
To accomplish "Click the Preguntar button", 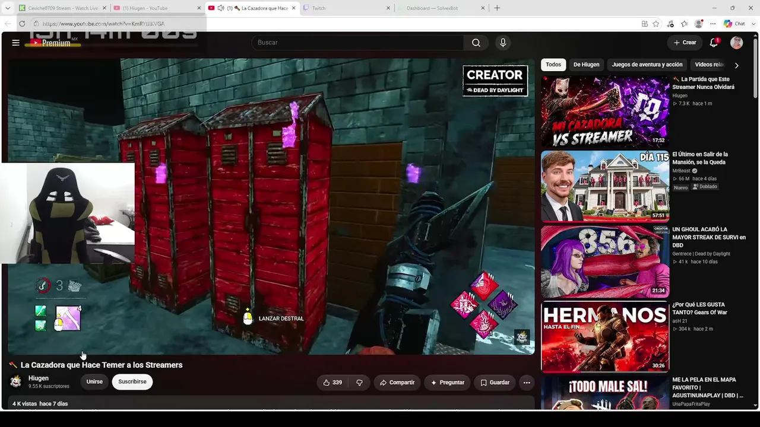I will coord(448,383).
